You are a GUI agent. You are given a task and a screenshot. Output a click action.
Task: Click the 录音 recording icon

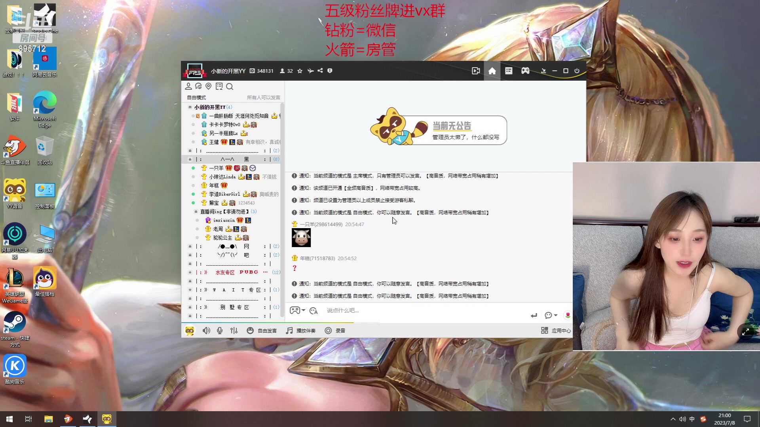(x=328, y=330)
